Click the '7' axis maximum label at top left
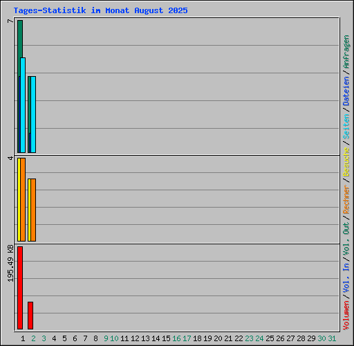354x346 pixels. [x=10, y=21]
